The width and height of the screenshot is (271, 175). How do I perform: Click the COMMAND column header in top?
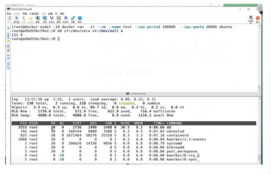174,123
